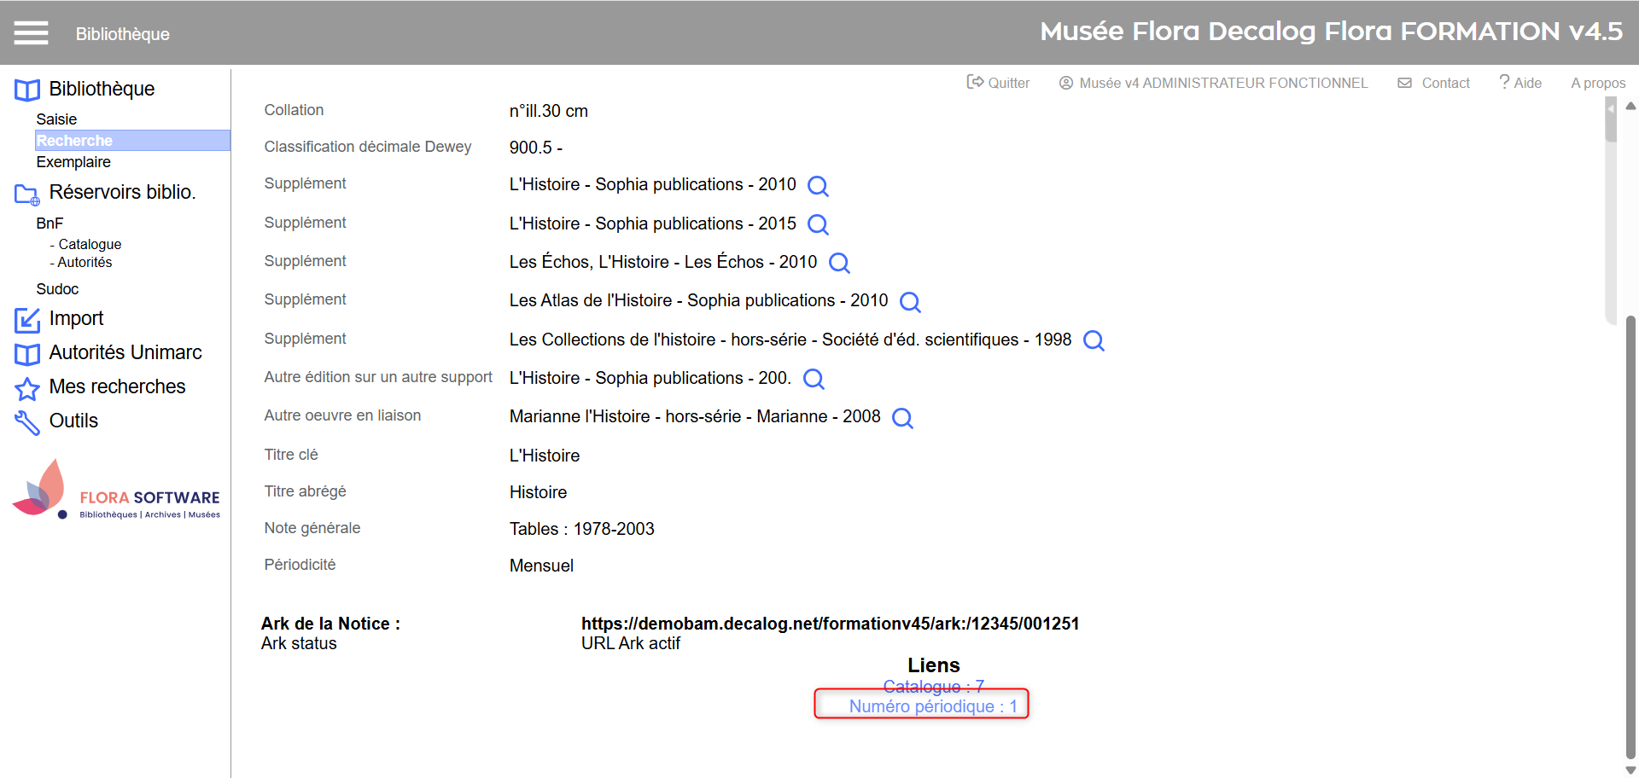
Task: Click the scroll down arrow of page scrollbar
Action: click(x=1630, y=769)
